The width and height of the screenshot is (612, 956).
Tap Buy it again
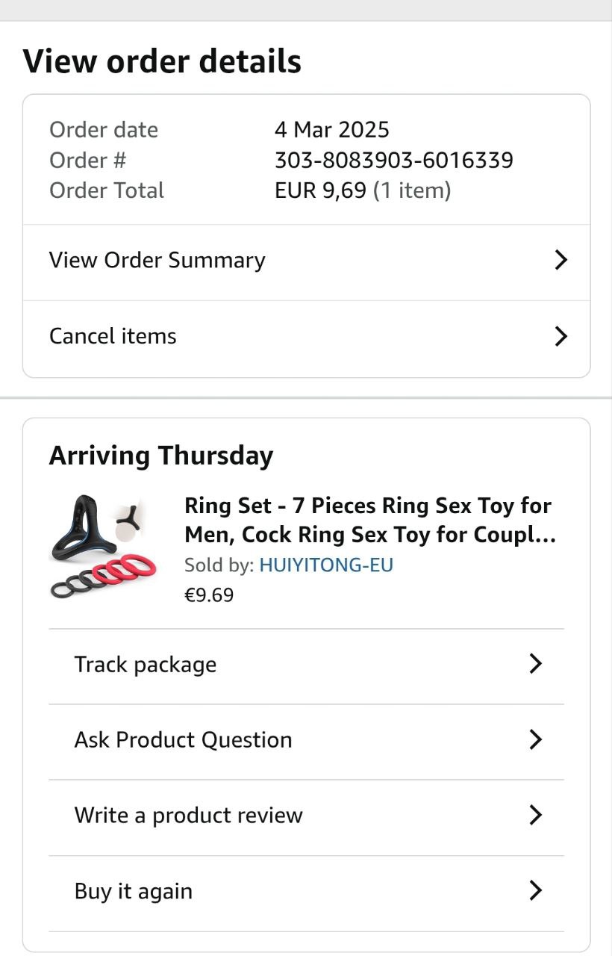point(134,891)
